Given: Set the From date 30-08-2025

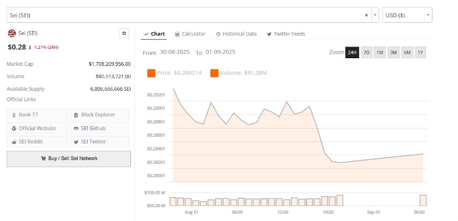Looking at the screenshot, I should pyautogui.click(x=175, y=52).
